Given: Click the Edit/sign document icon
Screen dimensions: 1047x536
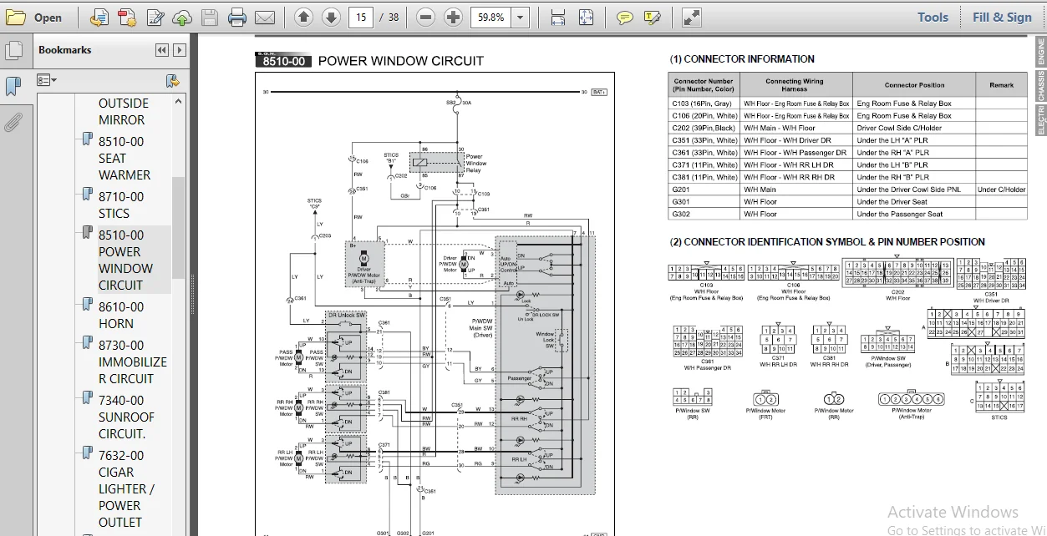Looking at the screenshot, I should (x=155, y=17).
